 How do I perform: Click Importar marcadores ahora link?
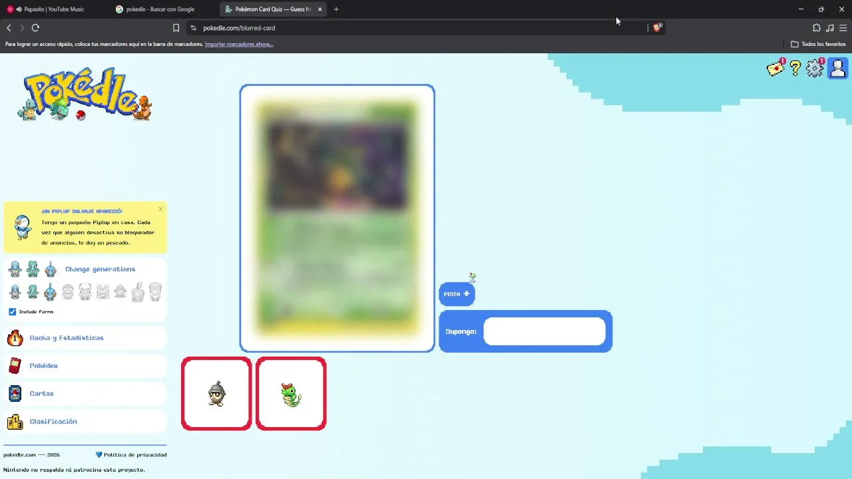pos(239,44)
